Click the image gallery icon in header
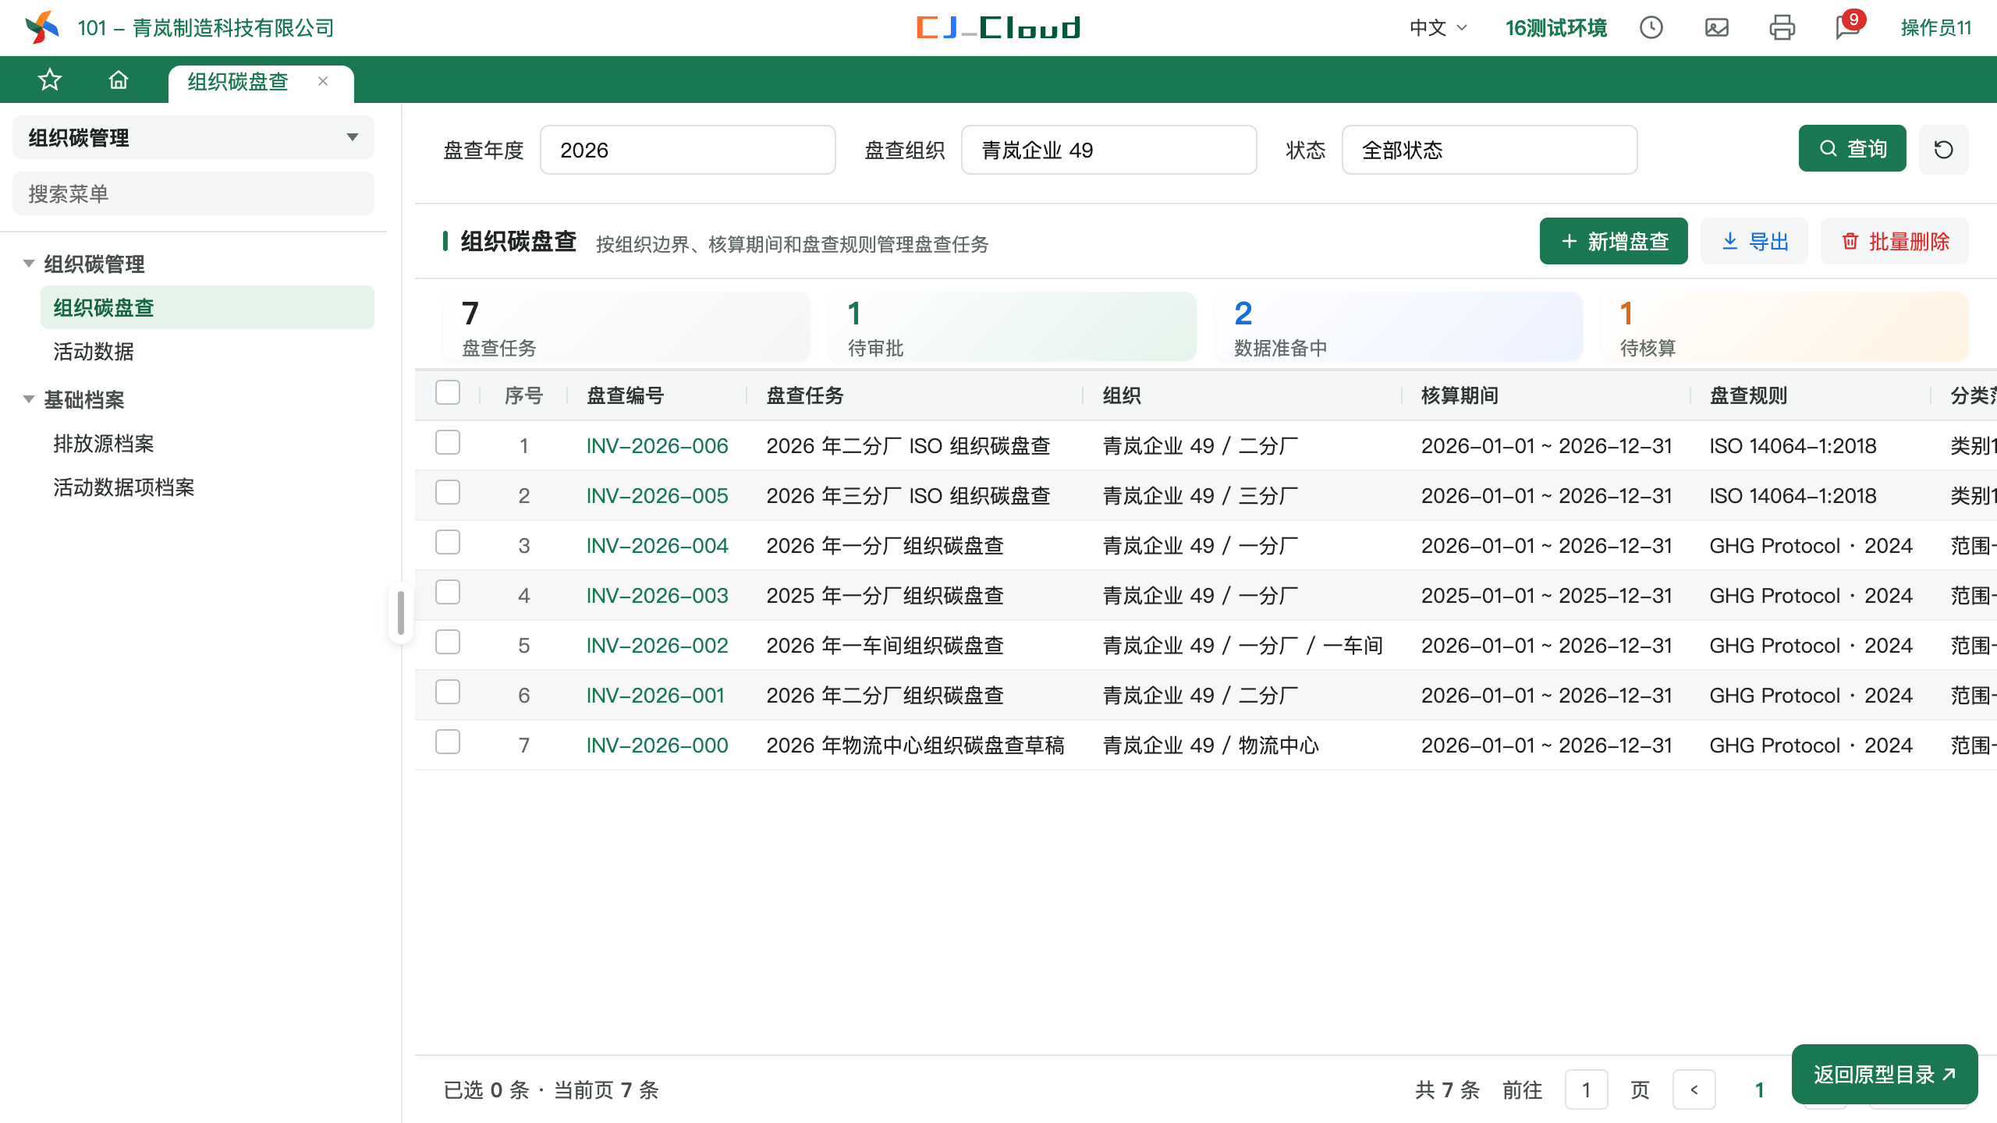 1717,28
